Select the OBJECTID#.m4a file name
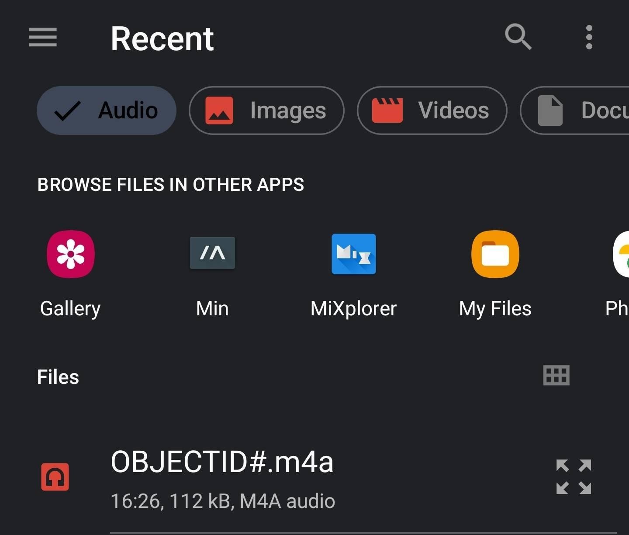 (x=222, y=462)
